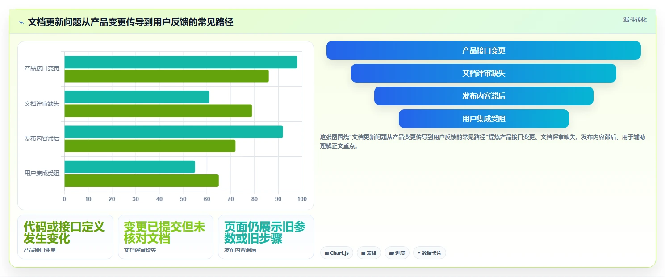Select the 进度 tag
This screenshot has height=277, width=665.
click(397, 253)
